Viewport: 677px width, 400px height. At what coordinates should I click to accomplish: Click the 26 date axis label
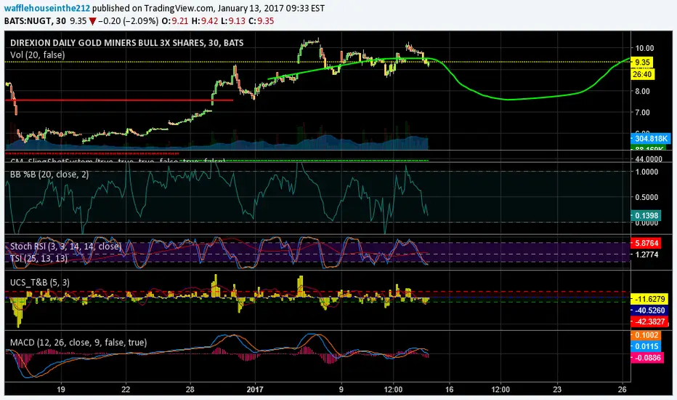pos(623,389)
